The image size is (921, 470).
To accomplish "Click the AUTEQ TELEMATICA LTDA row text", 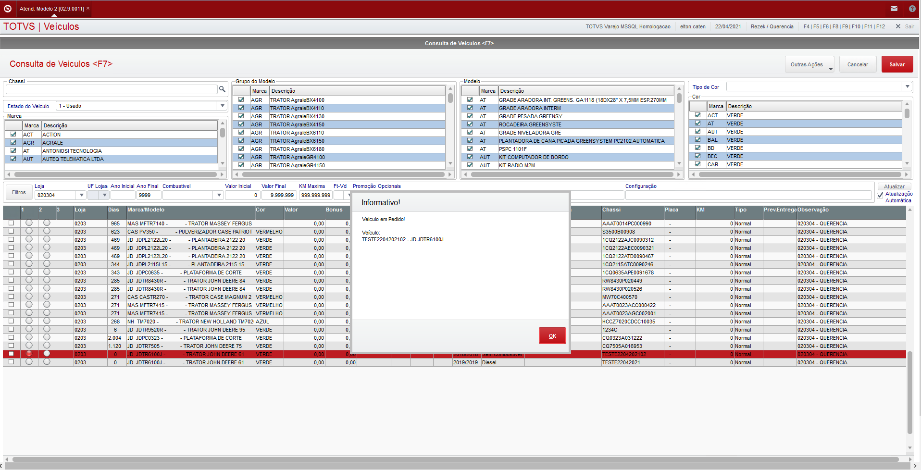I will [73, 159].
